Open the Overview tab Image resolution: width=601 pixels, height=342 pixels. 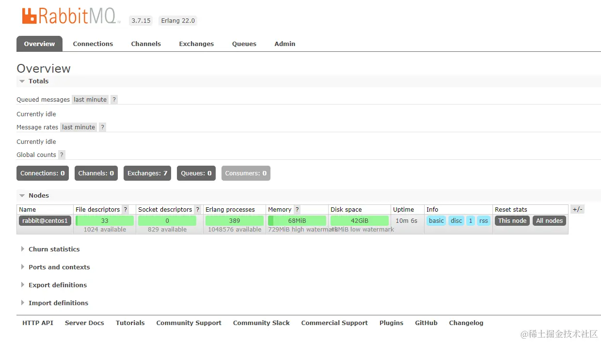[x=39, y=44]
